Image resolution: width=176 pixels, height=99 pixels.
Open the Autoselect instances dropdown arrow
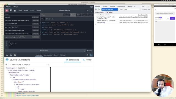tap(88, 11)
